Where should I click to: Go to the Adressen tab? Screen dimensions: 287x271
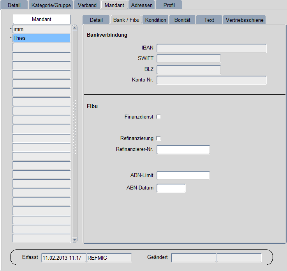click(x=142, y=5)
